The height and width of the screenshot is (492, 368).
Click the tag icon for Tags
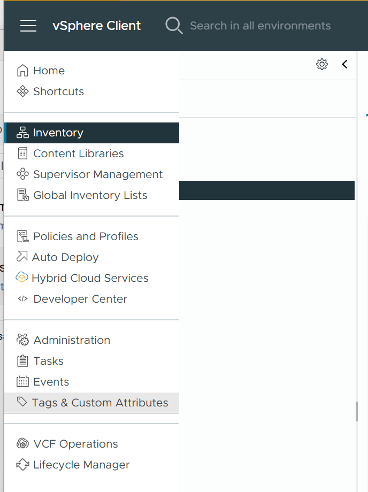[22, 402]
